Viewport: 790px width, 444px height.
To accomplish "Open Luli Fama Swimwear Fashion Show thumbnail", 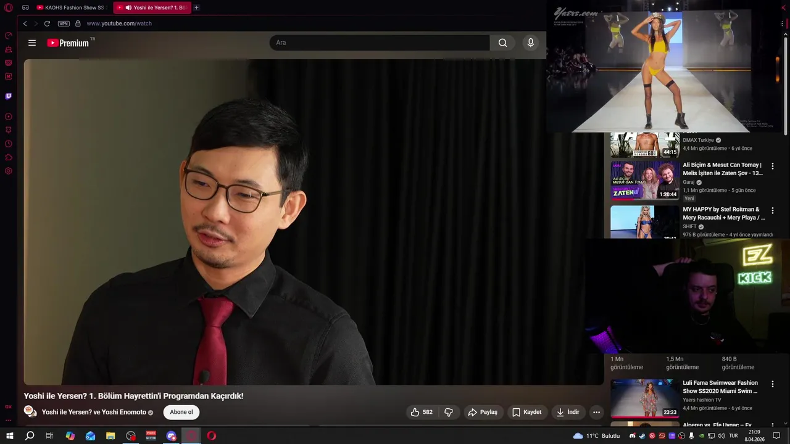I will click(x=644, y=398).
